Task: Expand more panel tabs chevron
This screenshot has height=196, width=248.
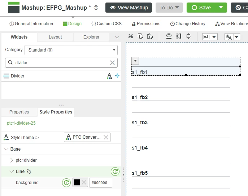Action: pyautogui.click(x=117, y=37)
